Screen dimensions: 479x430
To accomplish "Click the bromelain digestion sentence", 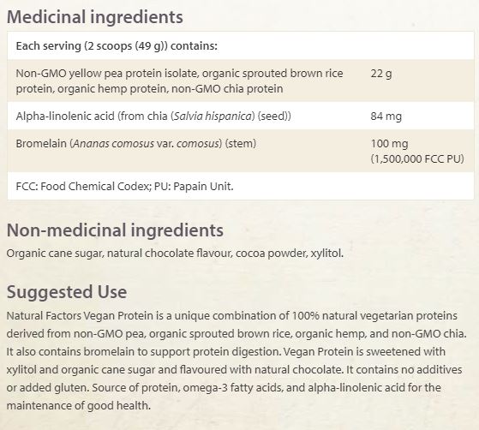I will coord(144,351).
